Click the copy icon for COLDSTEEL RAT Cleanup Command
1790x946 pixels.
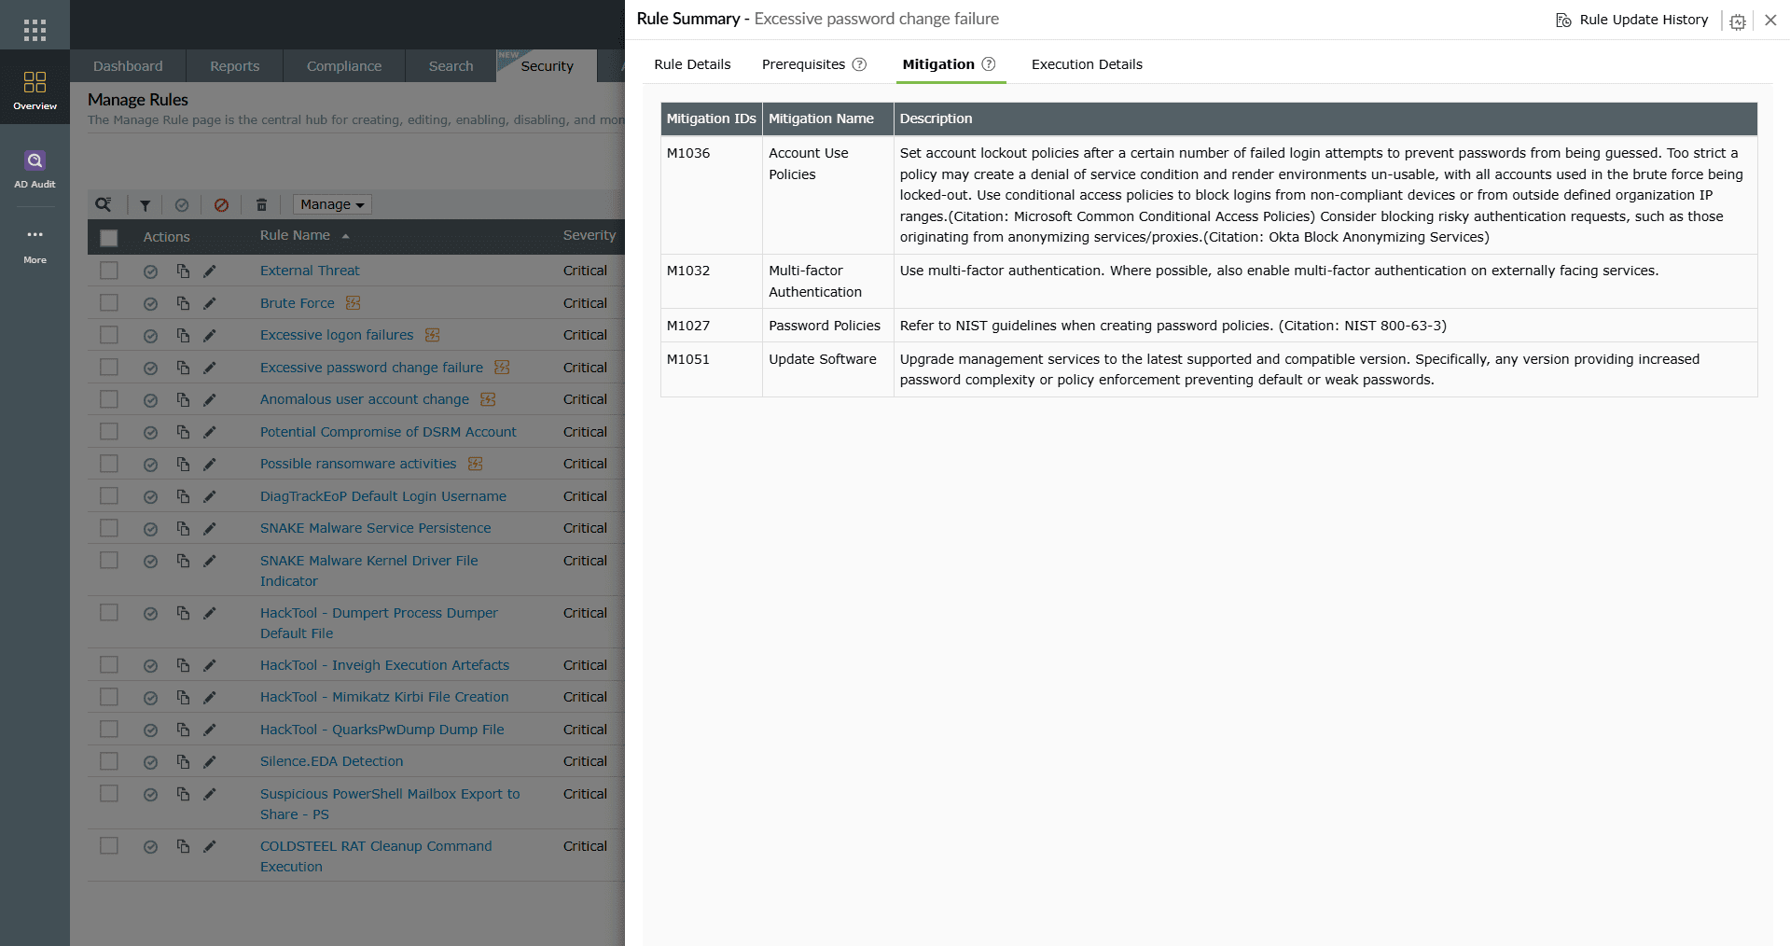183,846
